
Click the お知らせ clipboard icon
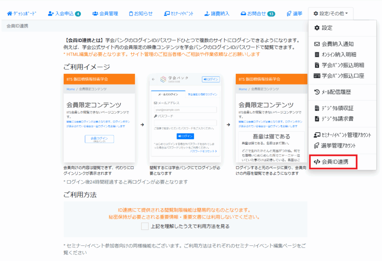(x=131, y=14)
